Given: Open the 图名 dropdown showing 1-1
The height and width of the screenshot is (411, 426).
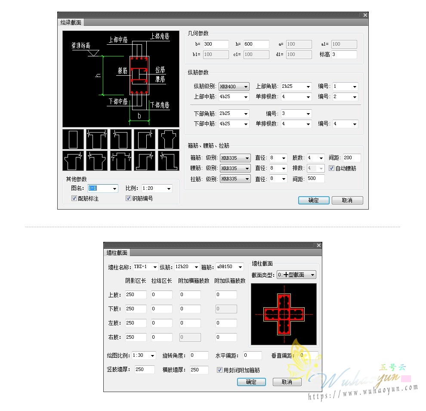Looking at the screenshot, I should (x=103, y=188).
